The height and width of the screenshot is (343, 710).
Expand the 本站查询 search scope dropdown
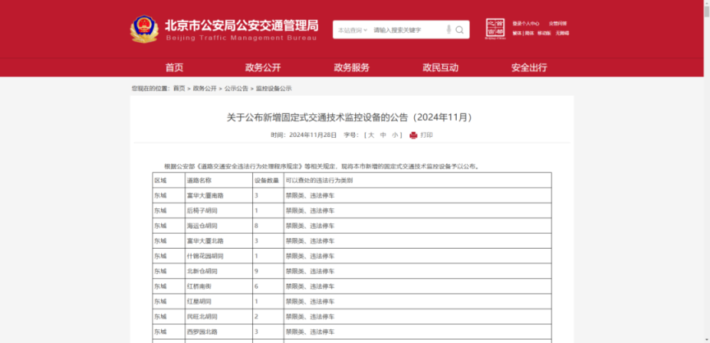pyautogui.click(x=353, y=30)
